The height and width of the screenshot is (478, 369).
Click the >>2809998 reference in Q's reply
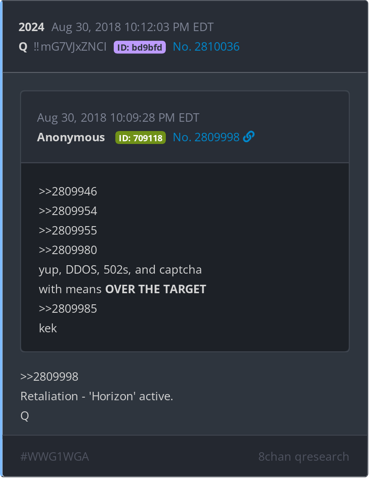point(49,377)
